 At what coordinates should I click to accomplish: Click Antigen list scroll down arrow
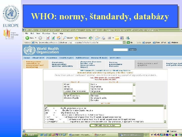click(x=165, y=122)
